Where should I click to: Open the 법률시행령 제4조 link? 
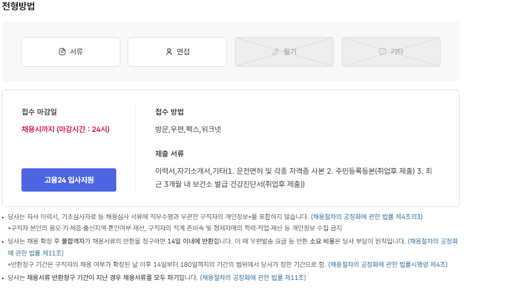pos(388,264)
